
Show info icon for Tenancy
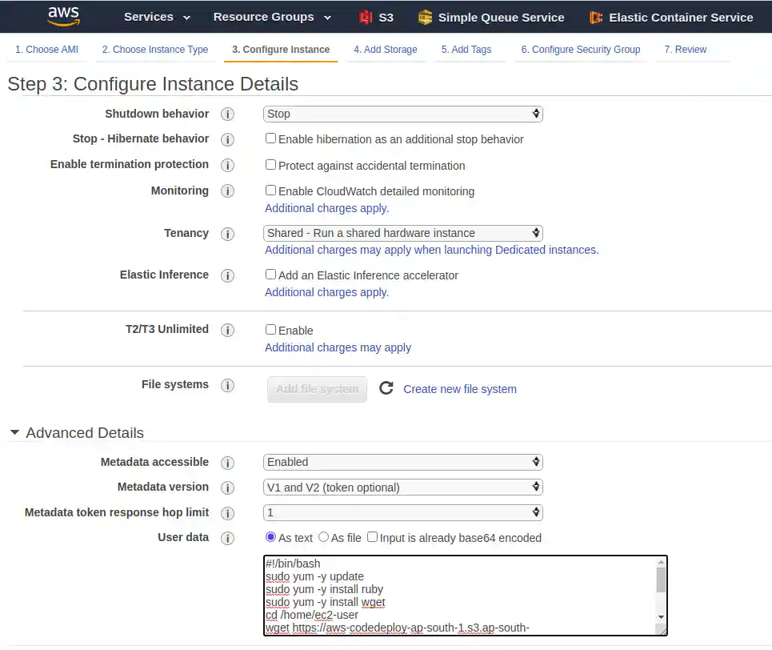tap(227, 234)
